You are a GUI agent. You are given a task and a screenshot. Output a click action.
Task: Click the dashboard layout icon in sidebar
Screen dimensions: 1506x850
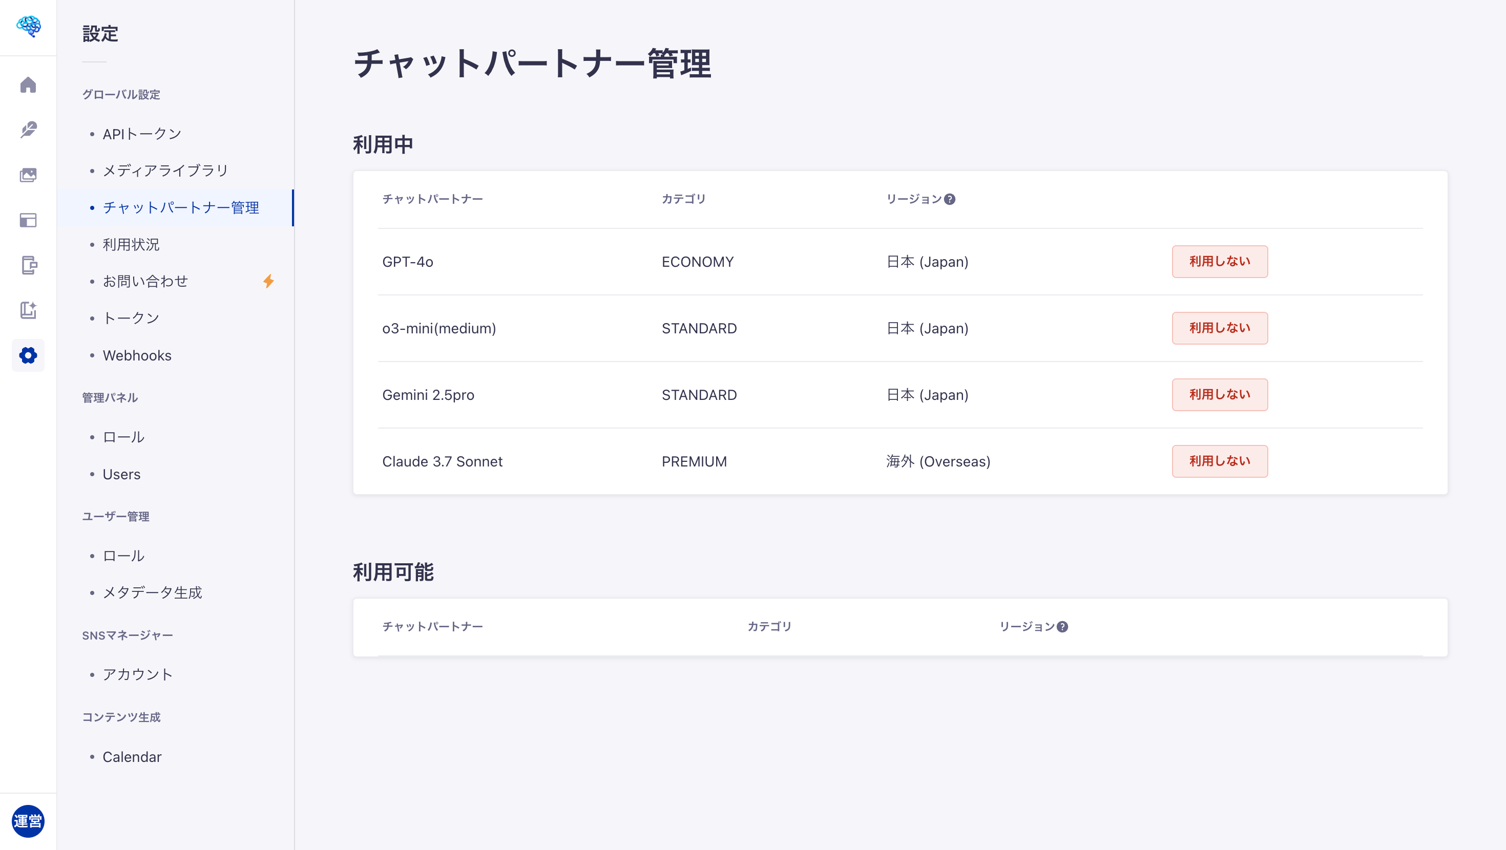[28, 220]
